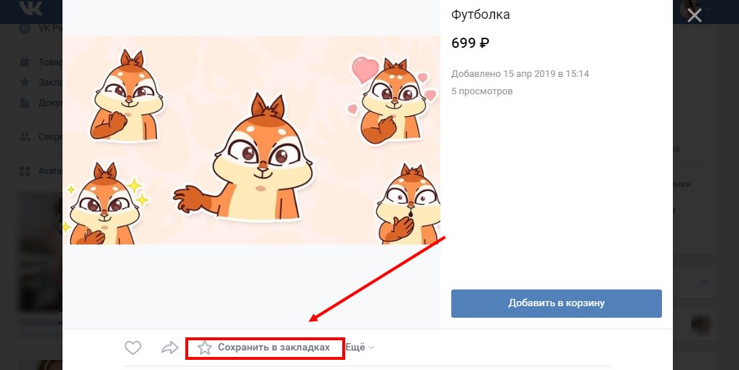
Task: Click the shopping bag icon in sidebar
Action: [x=25, y=62]
